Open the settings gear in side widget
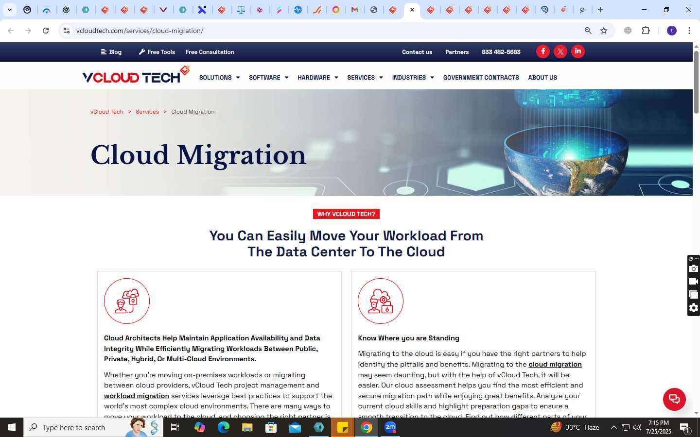 tap(694, 308)
